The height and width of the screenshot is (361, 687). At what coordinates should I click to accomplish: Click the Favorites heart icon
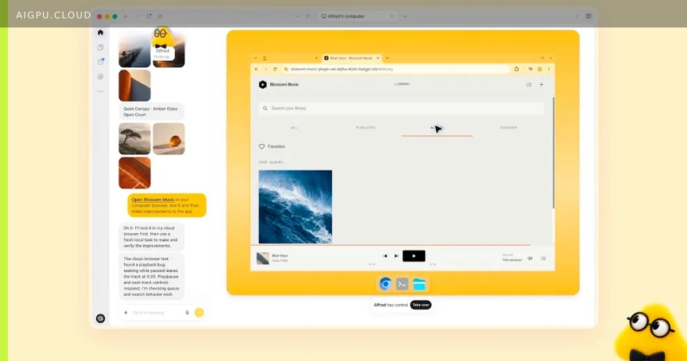tap(262, 147)
